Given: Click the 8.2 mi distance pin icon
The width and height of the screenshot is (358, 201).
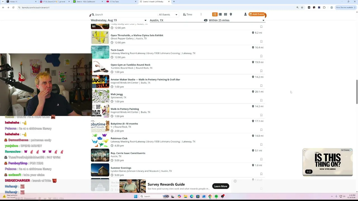Looking at the screenshot, I should tap(253, 33).
